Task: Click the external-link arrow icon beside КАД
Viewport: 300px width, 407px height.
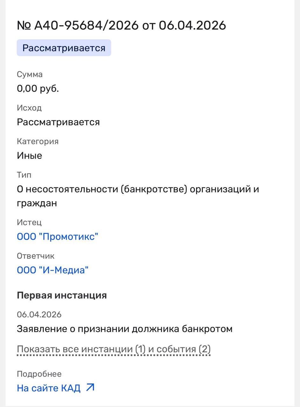Action: [91, 387]
